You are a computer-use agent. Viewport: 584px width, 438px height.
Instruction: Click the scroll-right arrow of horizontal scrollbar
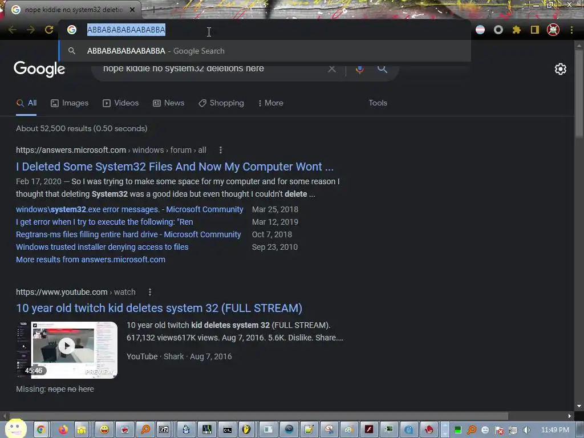570,416
